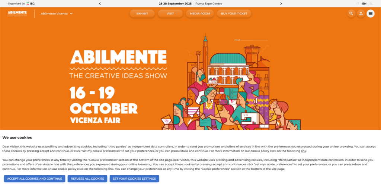Click Refuses All Cookies button
The width and height of the screenshot is (381, 186).
(87, 179)
